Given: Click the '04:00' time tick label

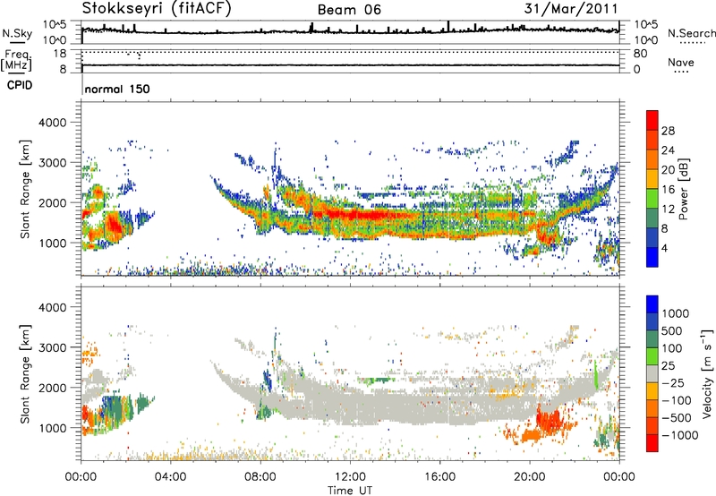Looking at the screenshot, I should pos(171,477).
